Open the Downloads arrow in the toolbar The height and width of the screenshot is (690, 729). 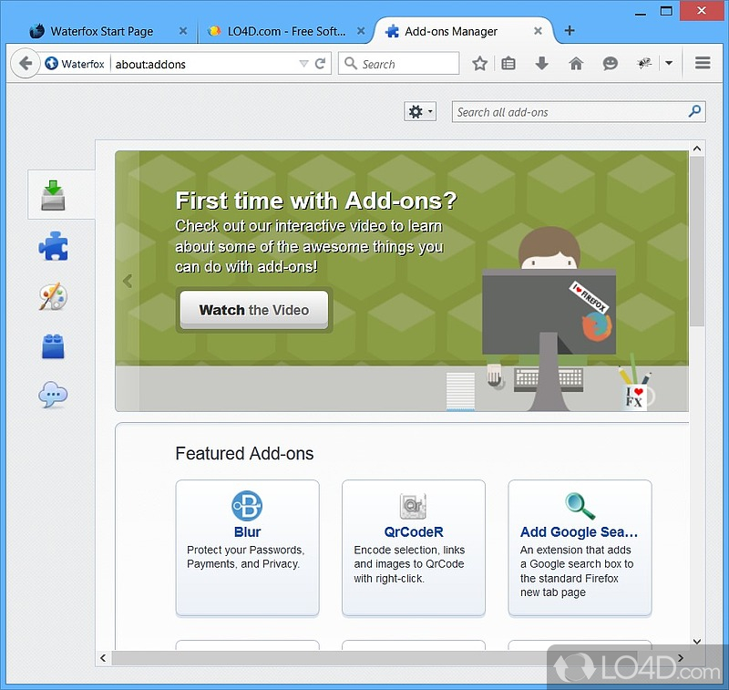541,64
